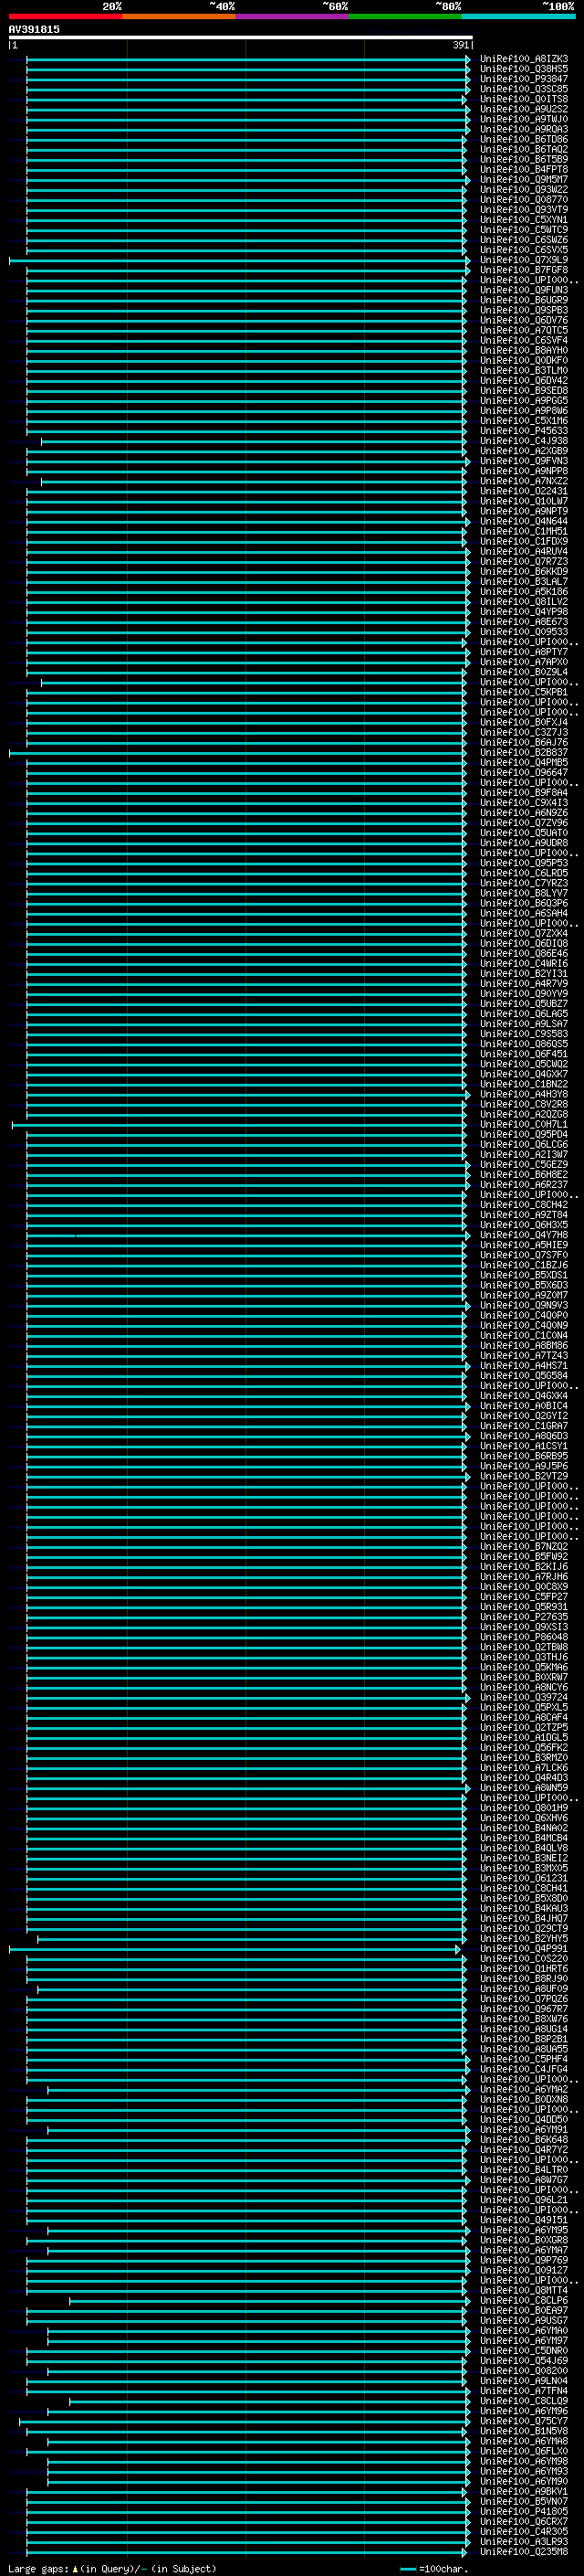Screen dimensions: 584x2576
Task: Open hit UniRef100_Q3SC85
Action: [x=524, y=89]
